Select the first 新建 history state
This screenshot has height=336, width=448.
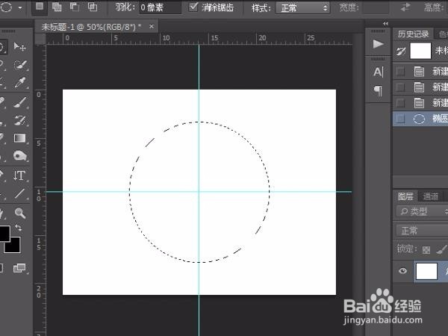(x=420, y=71)
